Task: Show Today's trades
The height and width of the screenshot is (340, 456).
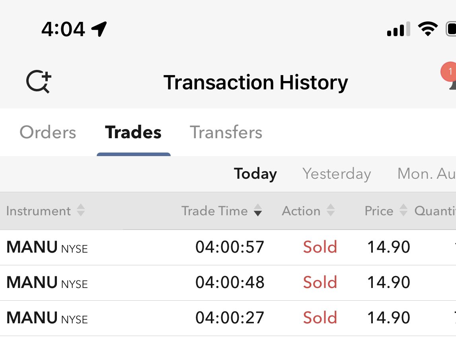Action: [255, 174]
